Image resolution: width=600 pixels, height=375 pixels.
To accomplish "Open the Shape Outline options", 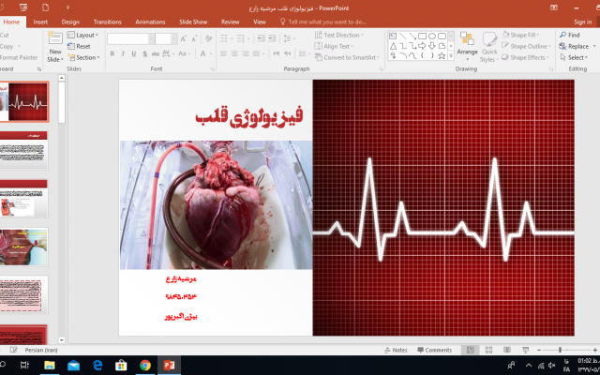I will 527,46.
